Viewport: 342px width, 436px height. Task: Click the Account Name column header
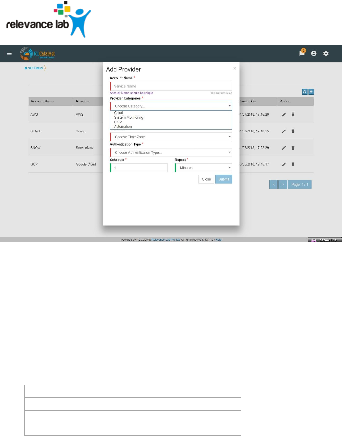(42, 102)
